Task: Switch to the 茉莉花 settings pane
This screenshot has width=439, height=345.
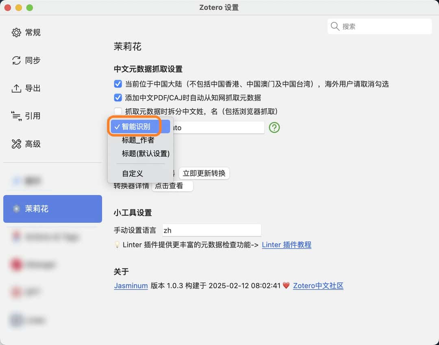Action: 52,209
